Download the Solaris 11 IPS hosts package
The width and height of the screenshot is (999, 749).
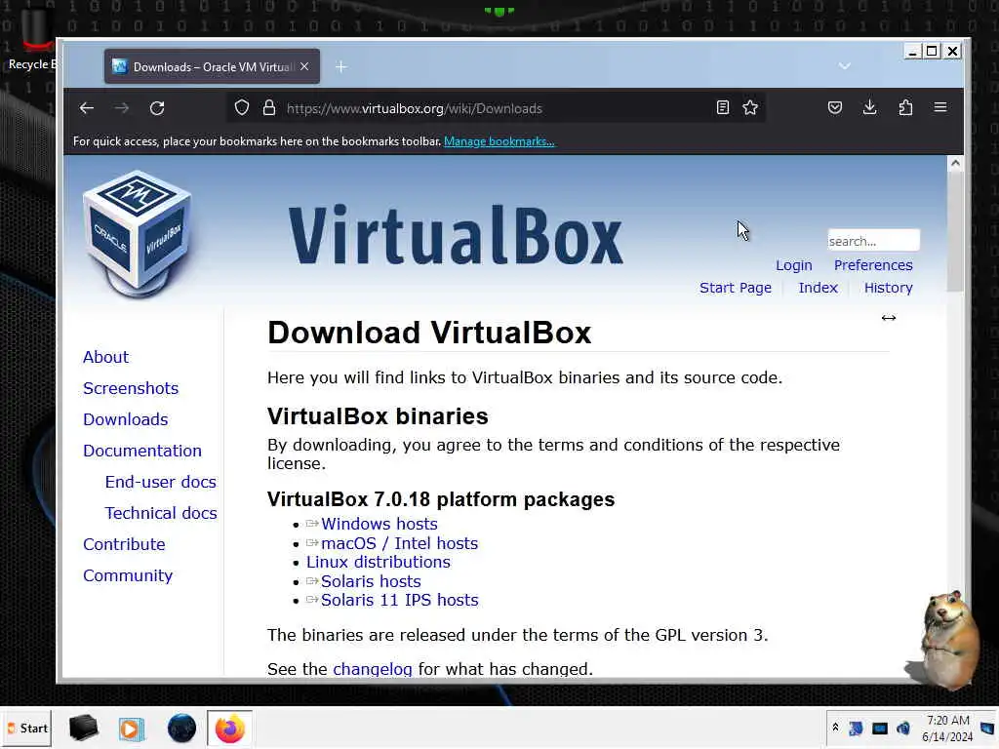(399, 600)
